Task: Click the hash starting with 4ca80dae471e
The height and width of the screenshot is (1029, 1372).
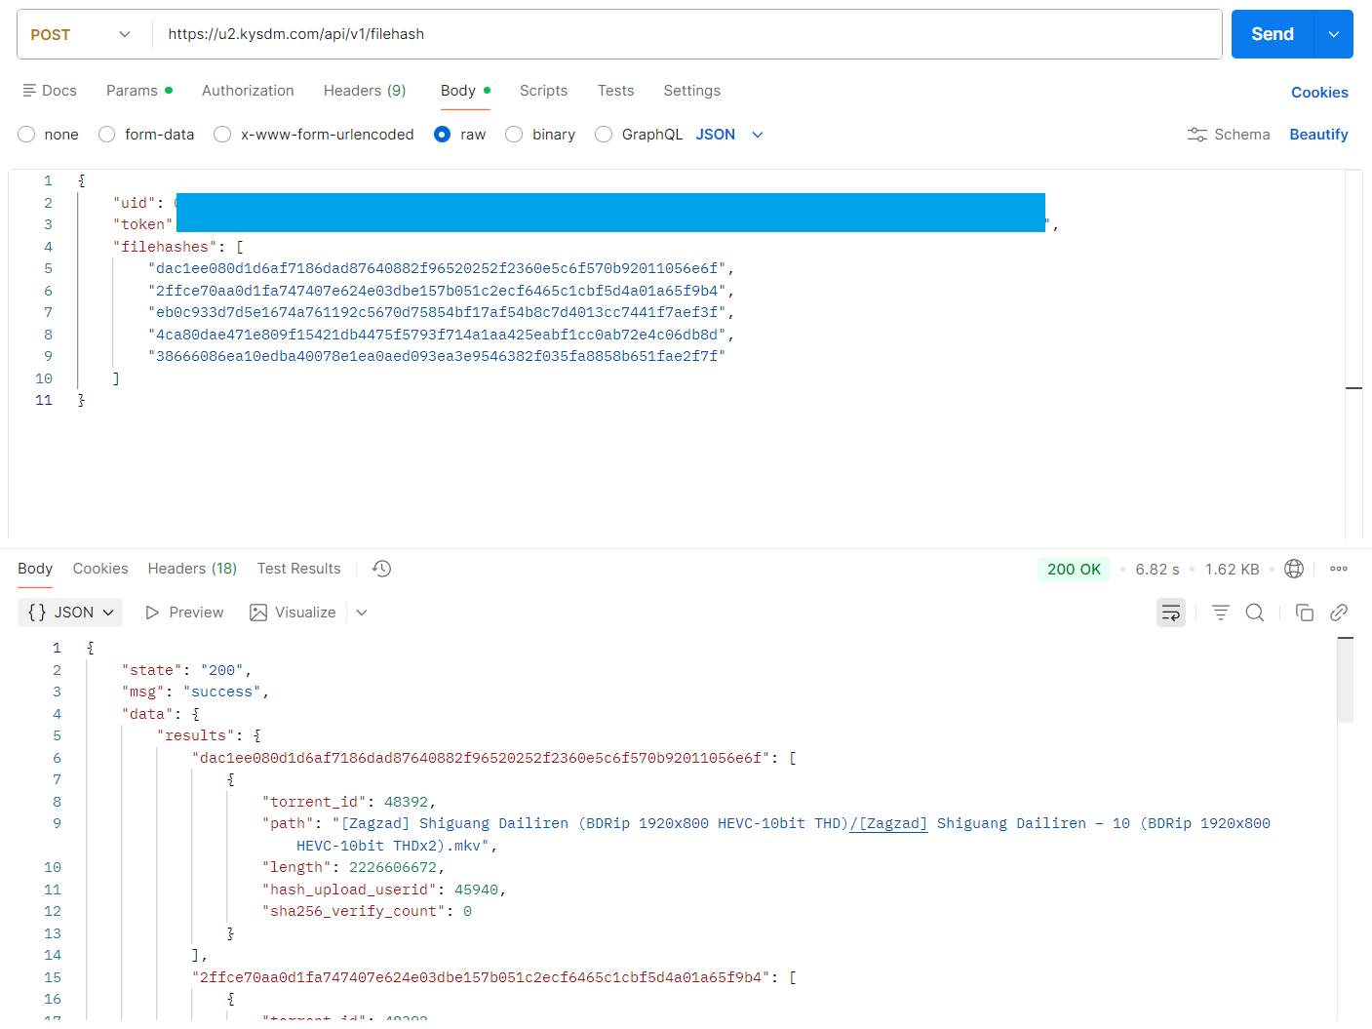Action: 437,335
